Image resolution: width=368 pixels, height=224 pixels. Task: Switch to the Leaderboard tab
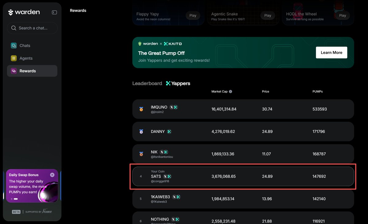(147, 83)
